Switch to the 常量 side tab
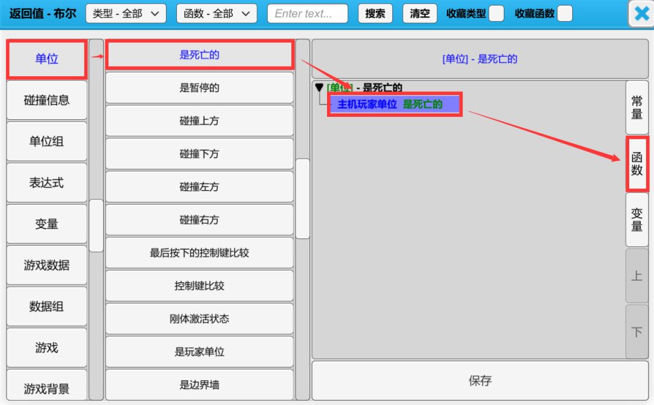Screen dimensions: 654x405 point(636,108)
